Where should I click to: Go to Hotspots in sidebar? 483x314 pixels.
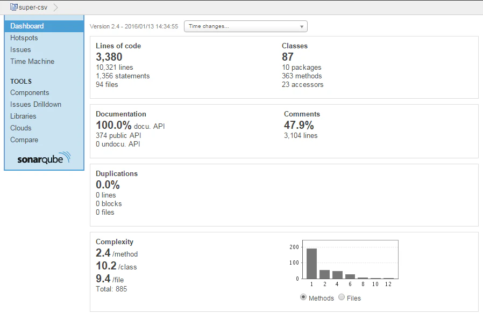click(x=24, y=38)
